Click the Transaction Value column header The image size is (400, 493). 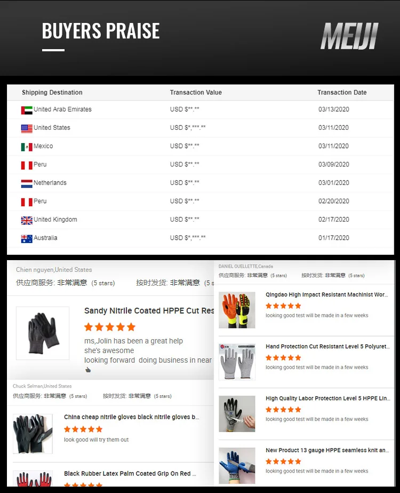[196, 92]
